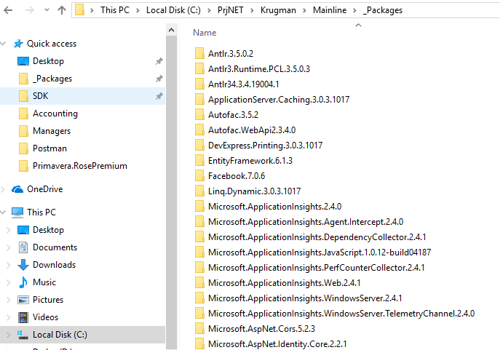Expand Local Disk (C:) node
Screen dimensions: 500x350
tap(9, 335)
